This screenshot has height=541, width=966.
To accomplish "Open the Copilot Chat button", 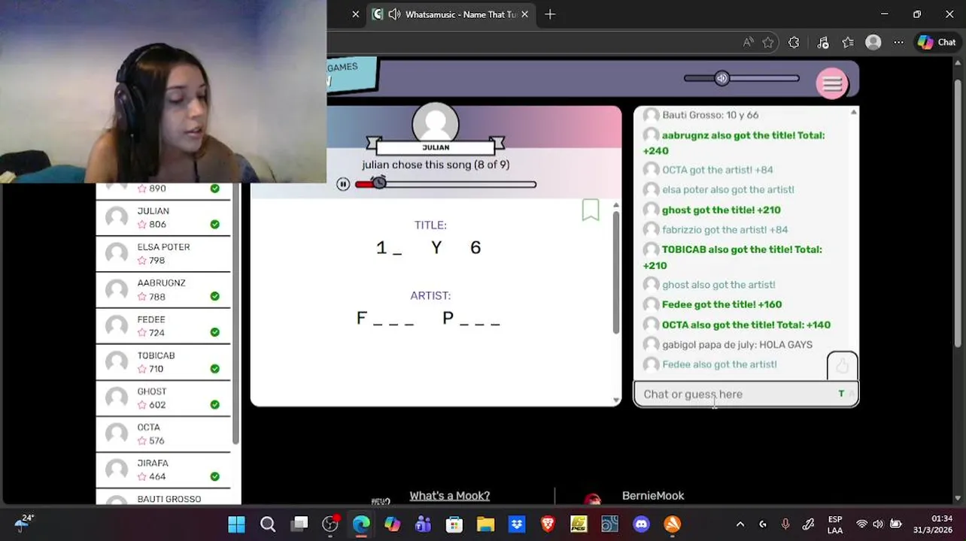I will coord(937,43).
